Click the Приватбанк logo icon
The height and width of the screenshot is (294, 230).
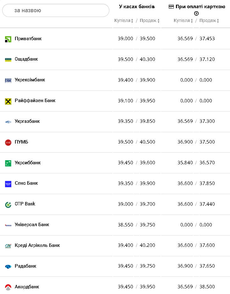[8, 39]
